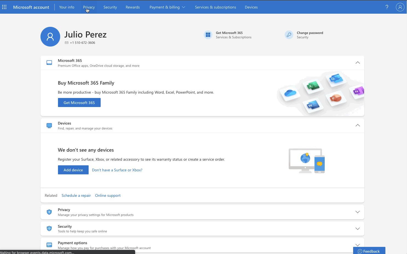Viewport: 407px width, 254px height.
Task: Click the Feedback button
Action: click(369, 251)
